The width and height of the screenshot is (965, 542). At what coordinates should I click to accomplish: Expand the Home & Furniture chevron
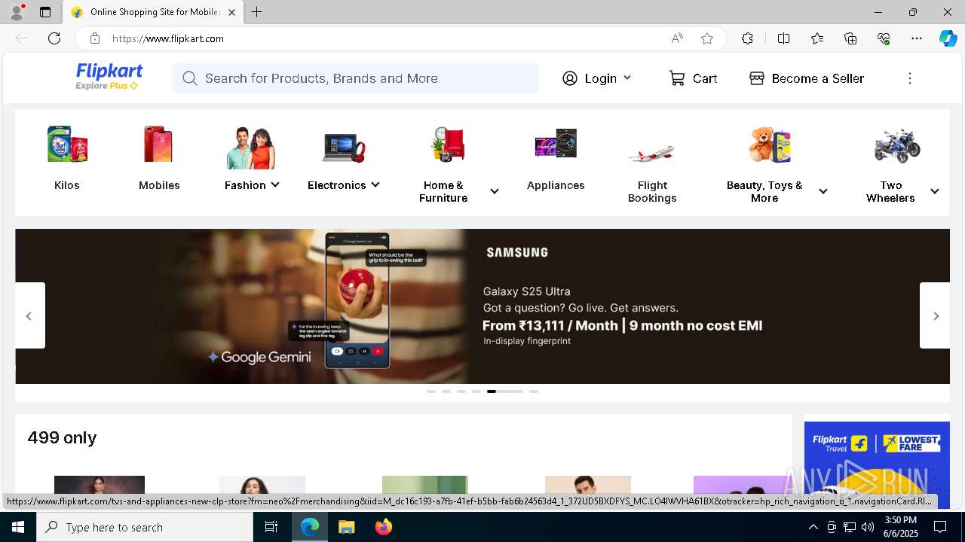pos(495,191)
